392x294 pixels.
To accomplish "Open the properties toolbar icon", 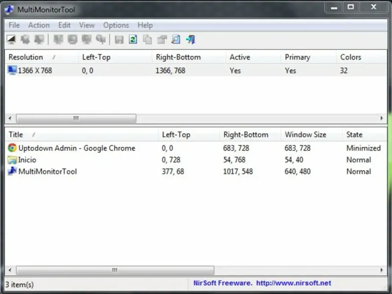I will coord(162,40).
